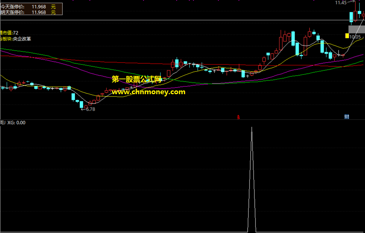Click the XG signal spike peak
This screenshot has width=365, height=233.
pos(252,127)
